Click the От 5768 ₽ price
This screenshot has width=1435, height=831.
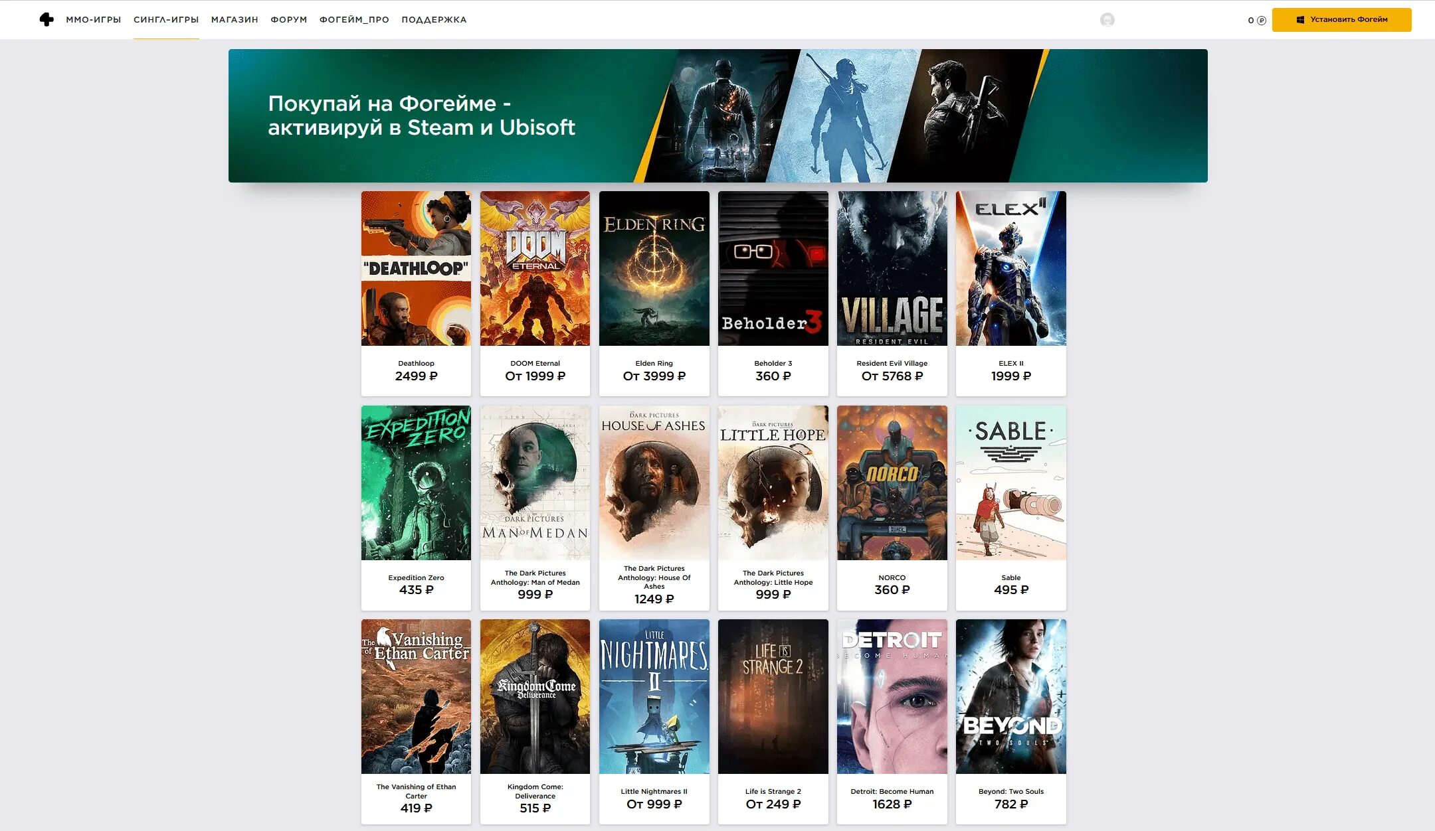(892, 376)
